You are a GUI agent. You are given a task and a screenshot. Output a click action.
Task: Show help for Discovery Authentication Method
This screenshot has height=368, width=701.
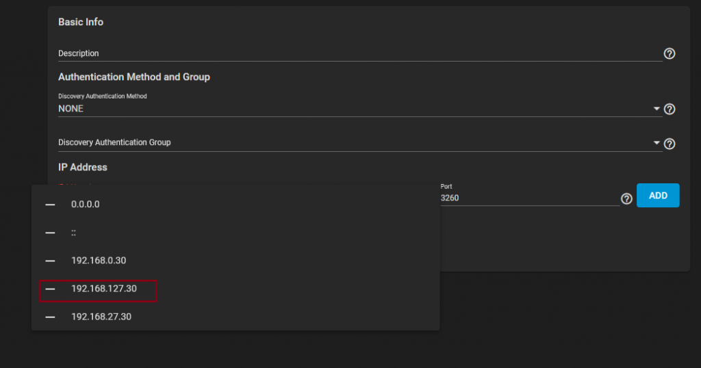pos(670,109)
